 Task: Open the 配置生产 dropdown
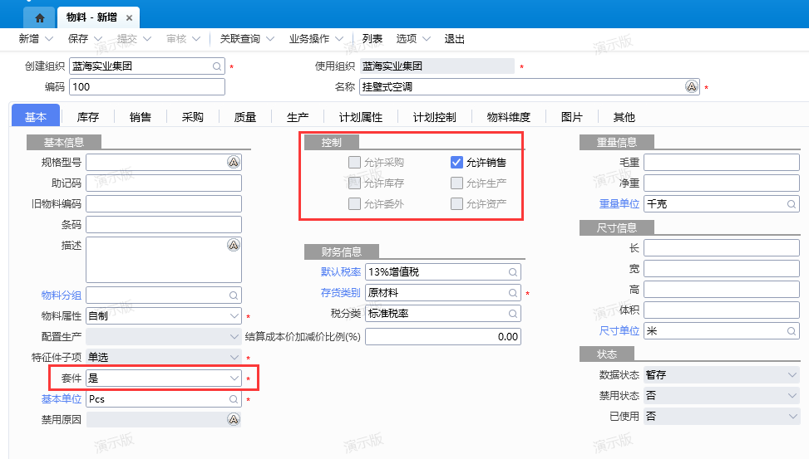[x=234, y=336]
